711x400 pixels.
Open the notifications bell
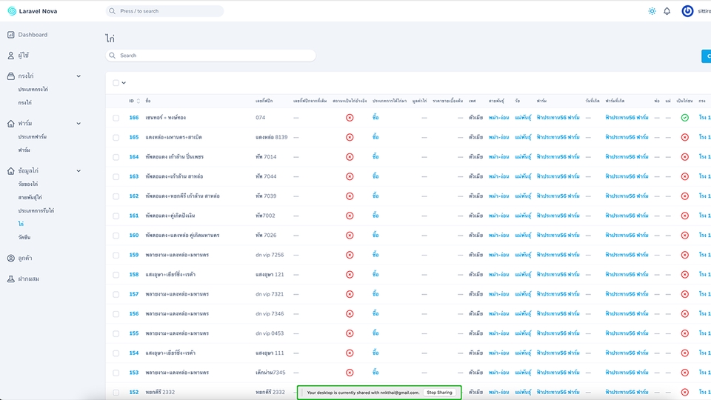pyautogui.click(x=667, y=11)
